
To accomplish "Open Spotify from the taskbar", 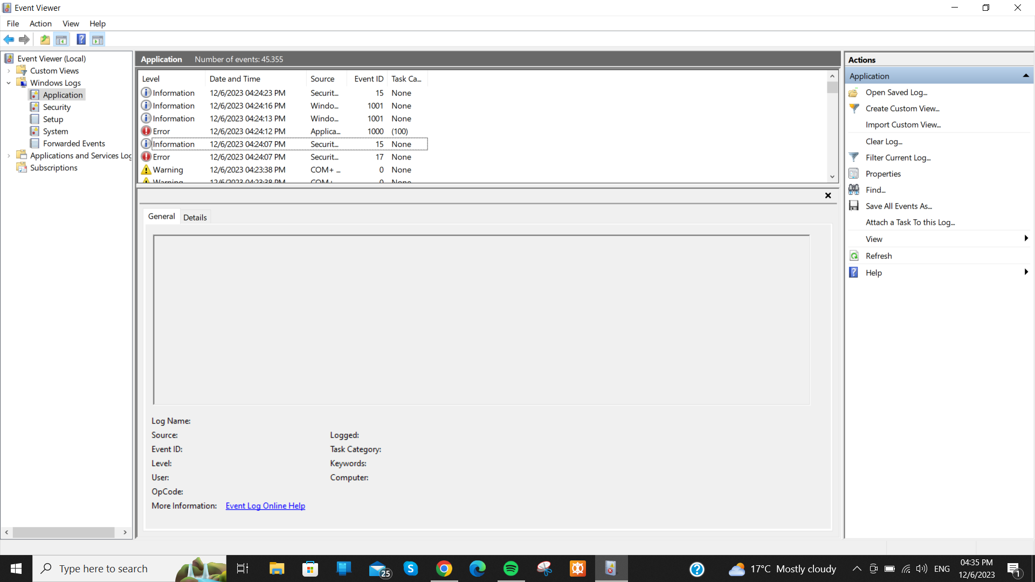I will pos(510,569).
